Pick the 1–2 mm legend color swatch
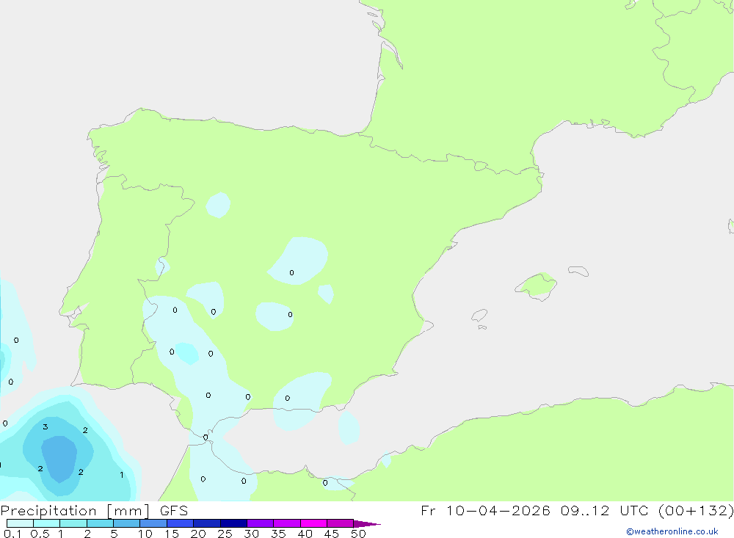 click(73, 523)
